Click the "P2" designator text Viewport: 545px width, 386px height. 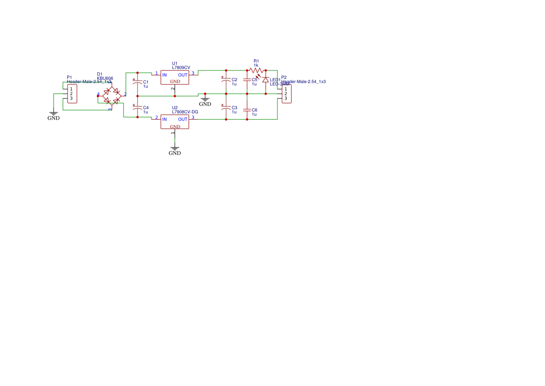283,77
